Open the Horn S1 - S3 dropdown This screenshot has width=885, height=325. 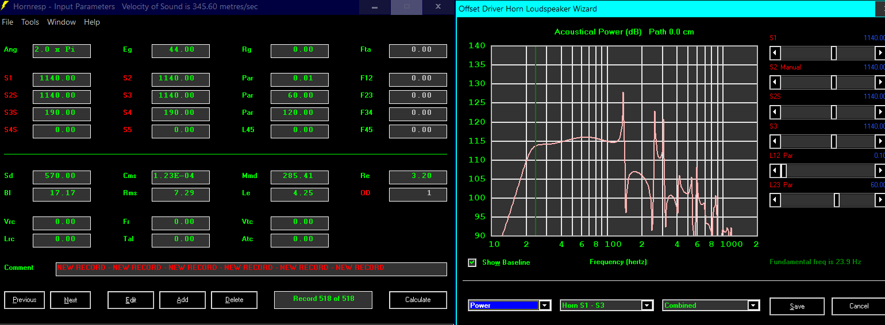coord(647,305)
